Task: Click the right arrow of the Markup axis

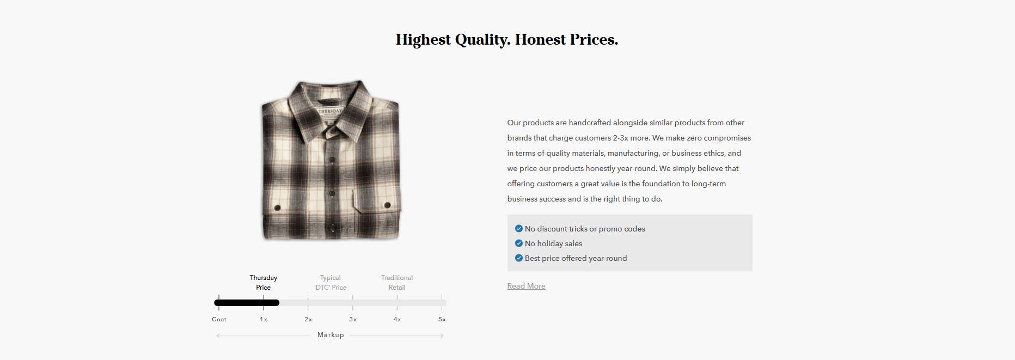Action: pyautogui.click(x=441, y=336)
